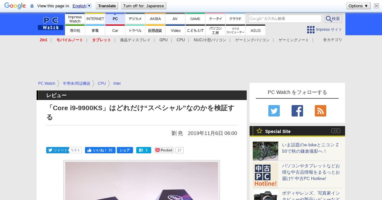Click the CPU breadcrumb

click(x=102, y=83)
